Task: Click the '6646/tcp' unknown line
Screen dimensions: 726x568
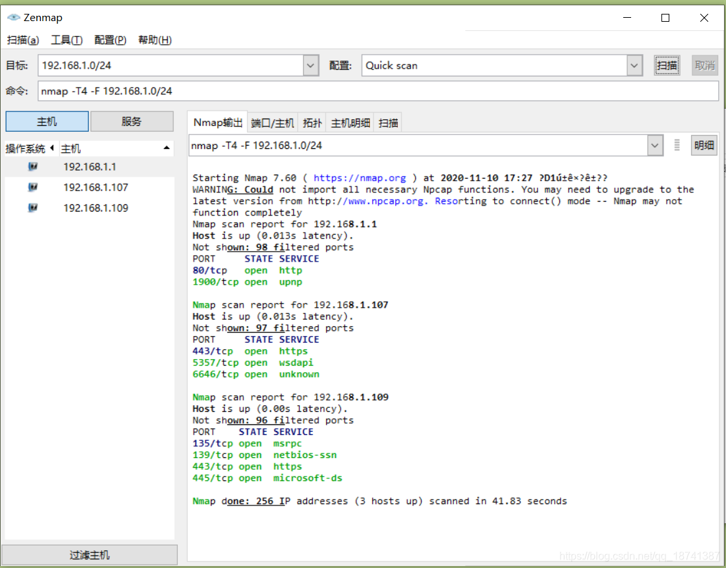Action: (256, 374)
